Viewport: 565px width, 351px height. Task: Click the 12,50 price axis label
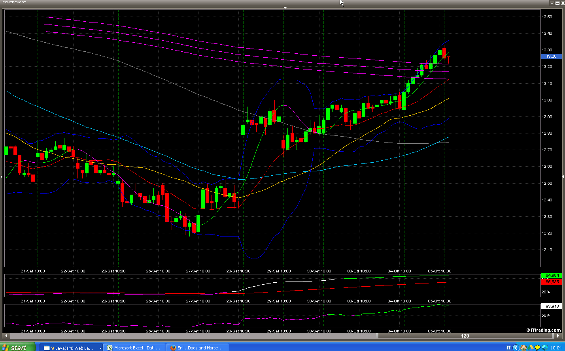pos(547,184)
